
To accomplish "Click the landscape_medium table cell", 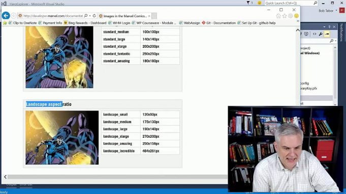I will [x=121, y=122].
